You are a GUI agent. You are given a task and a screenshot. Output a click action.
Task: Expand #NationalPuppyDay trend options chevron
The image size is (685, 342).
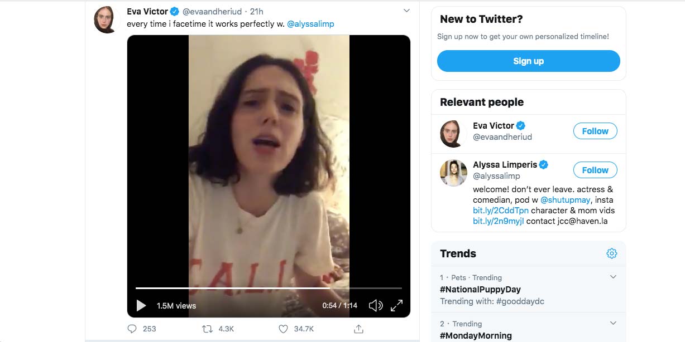pyautogui.click(x=613, y=277)
